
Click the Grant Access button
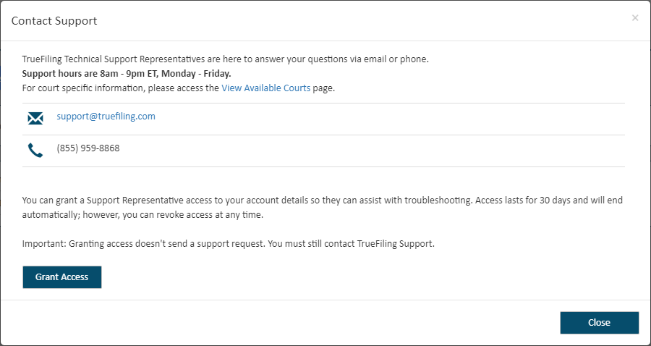(62, 277)
